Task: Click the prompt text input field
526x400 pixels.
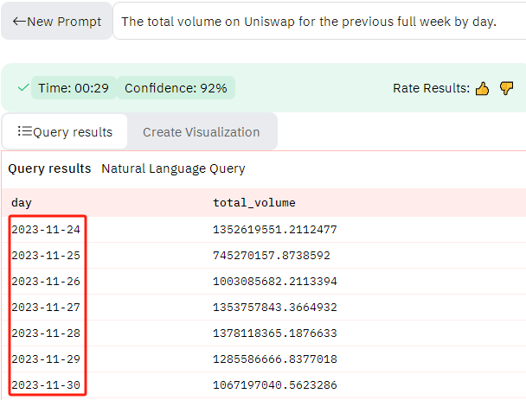Action: [319, 21]
